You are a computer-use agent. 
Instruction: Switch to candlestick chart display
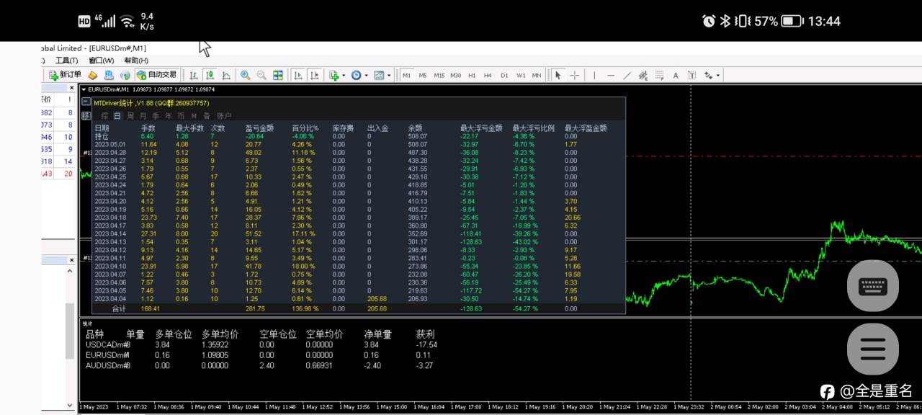[210, 75]
